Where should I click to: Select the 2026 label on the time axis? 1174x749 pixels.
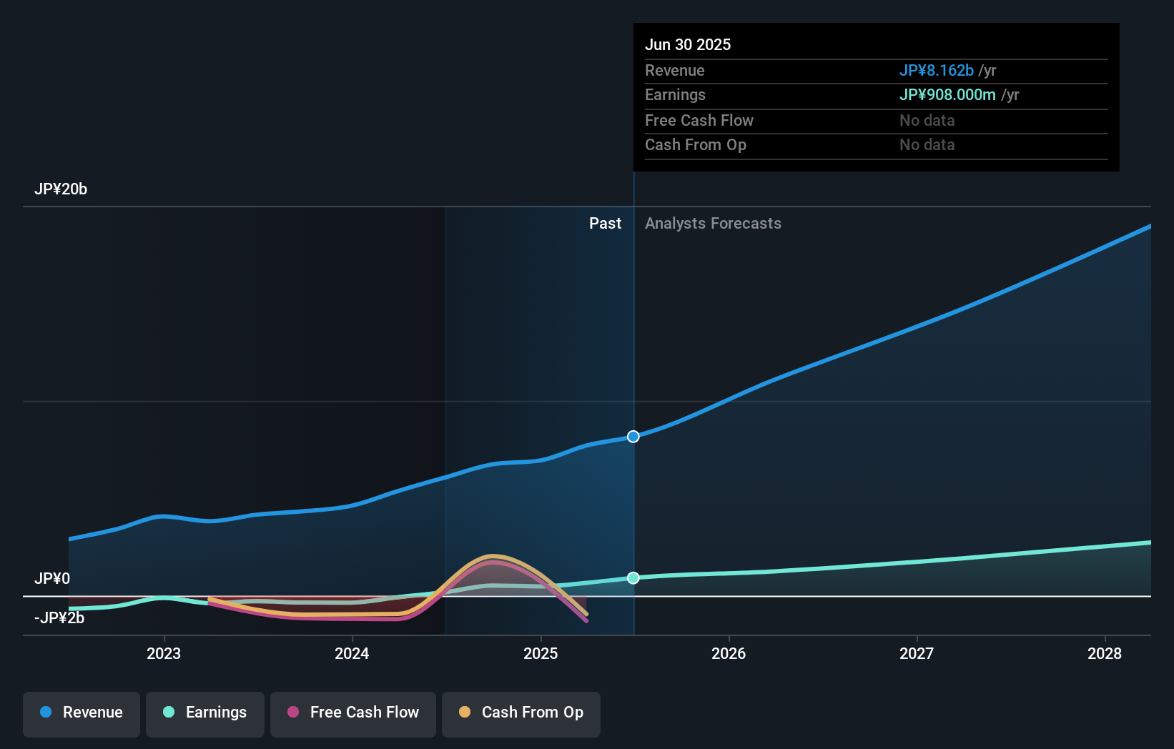tap(729, 653)
